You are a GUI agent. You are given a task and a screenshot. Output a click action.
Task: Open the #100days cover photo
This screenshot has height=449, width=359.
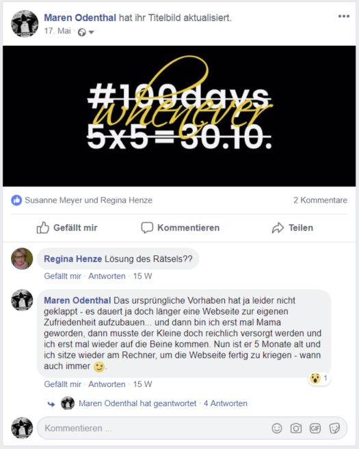pos(179,116)
